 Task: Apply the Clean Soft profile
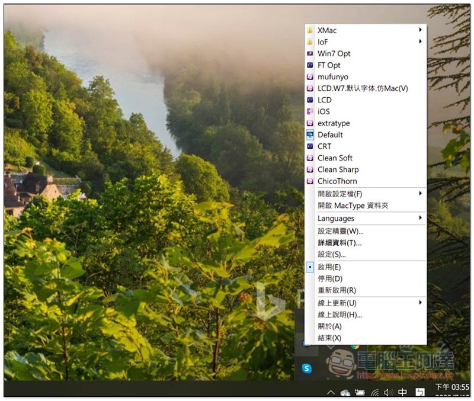(x=366, y=158)
